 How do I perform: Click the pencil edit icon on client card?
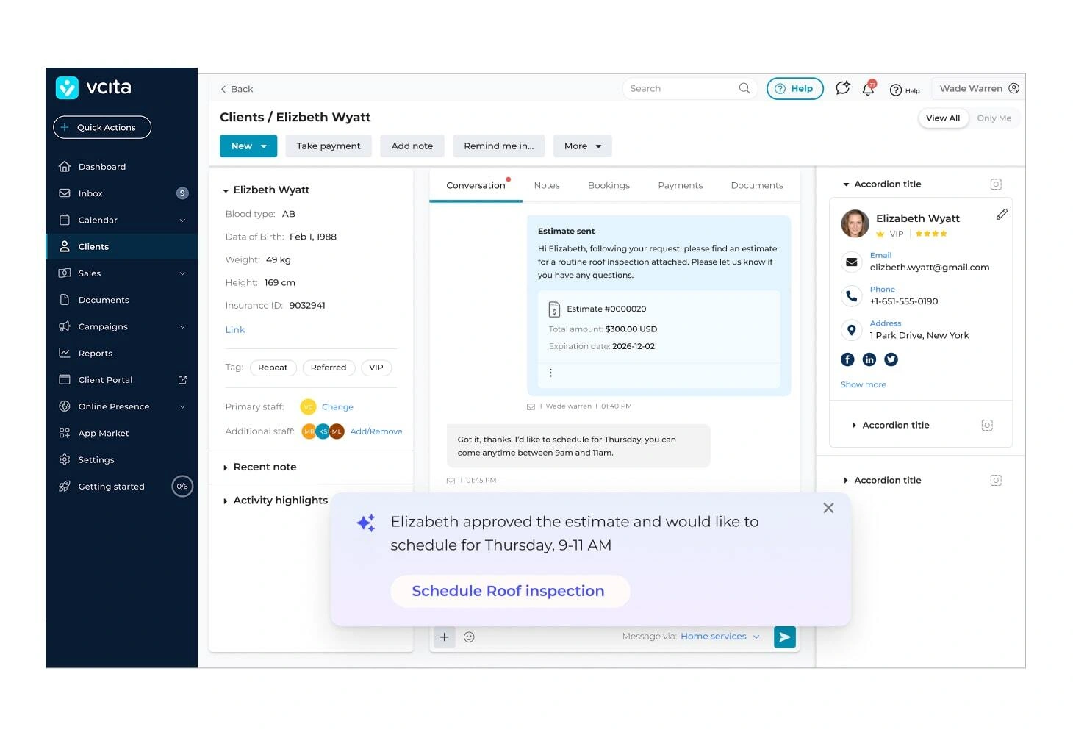point(1001,214)
